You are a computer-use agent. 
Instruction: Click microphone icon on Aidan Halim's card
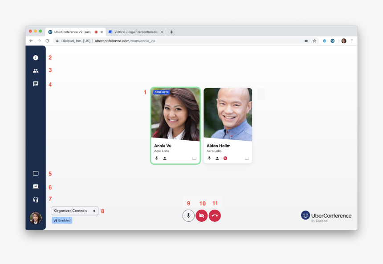click(209, 158)
